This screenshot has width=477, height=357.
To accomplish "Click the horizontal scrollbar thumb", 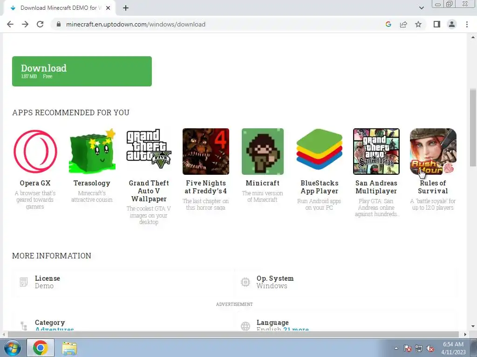I will point(233,334).
